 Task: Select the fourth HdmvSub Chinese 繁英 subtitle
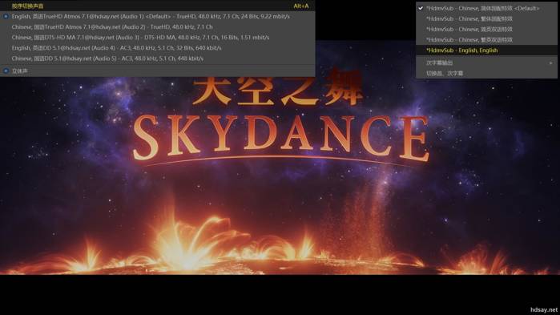(x=486, y=39)
